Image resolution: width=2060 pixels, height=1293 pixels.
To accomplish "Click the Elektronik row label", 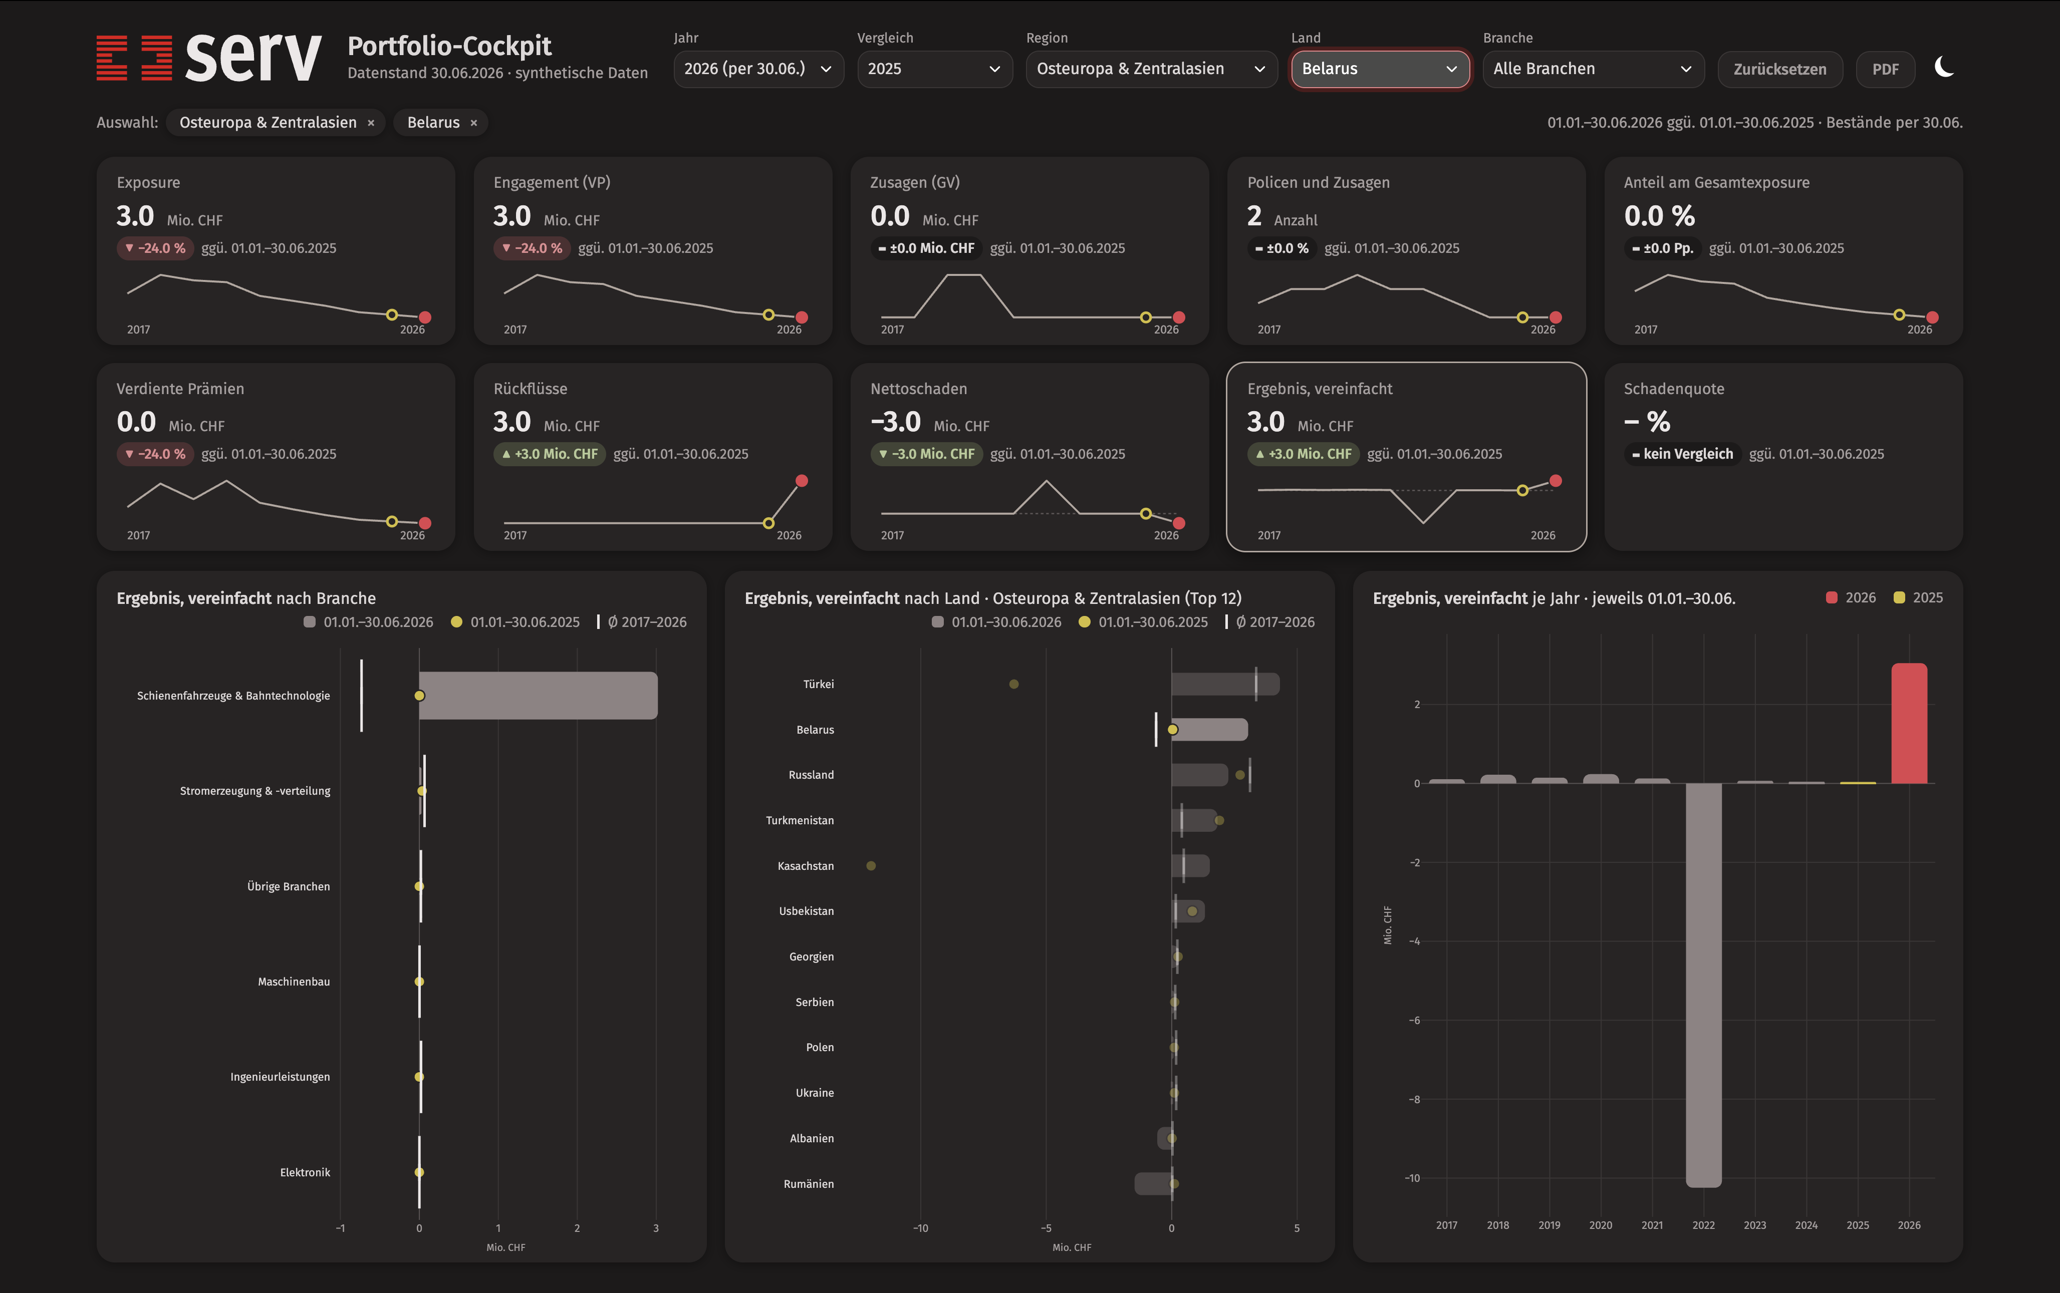I will [305, 1172].
